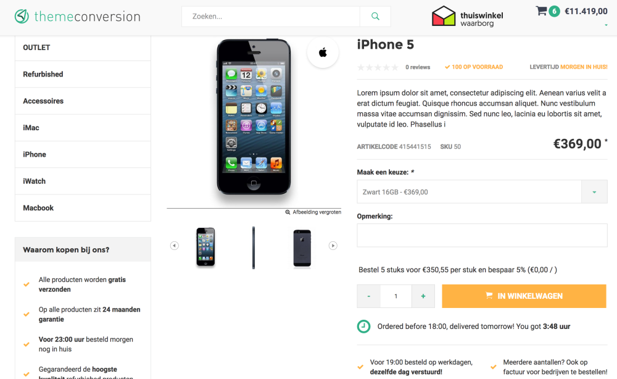Open the Zwart 16GB variant dropdown
617x379 pixels.
tap(482, 192)
